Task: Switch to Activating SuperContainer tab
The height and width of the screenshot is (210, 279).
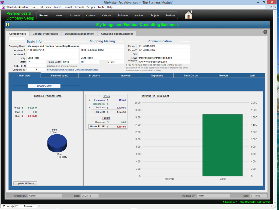Action: (117, 34)
